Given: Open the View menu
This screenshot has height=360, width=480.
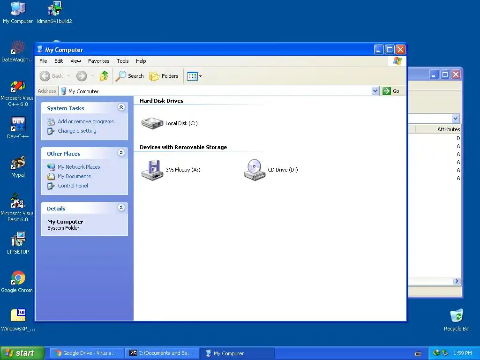Looking at the screenshot, I should pyautogui.click(x=75, y=61).
